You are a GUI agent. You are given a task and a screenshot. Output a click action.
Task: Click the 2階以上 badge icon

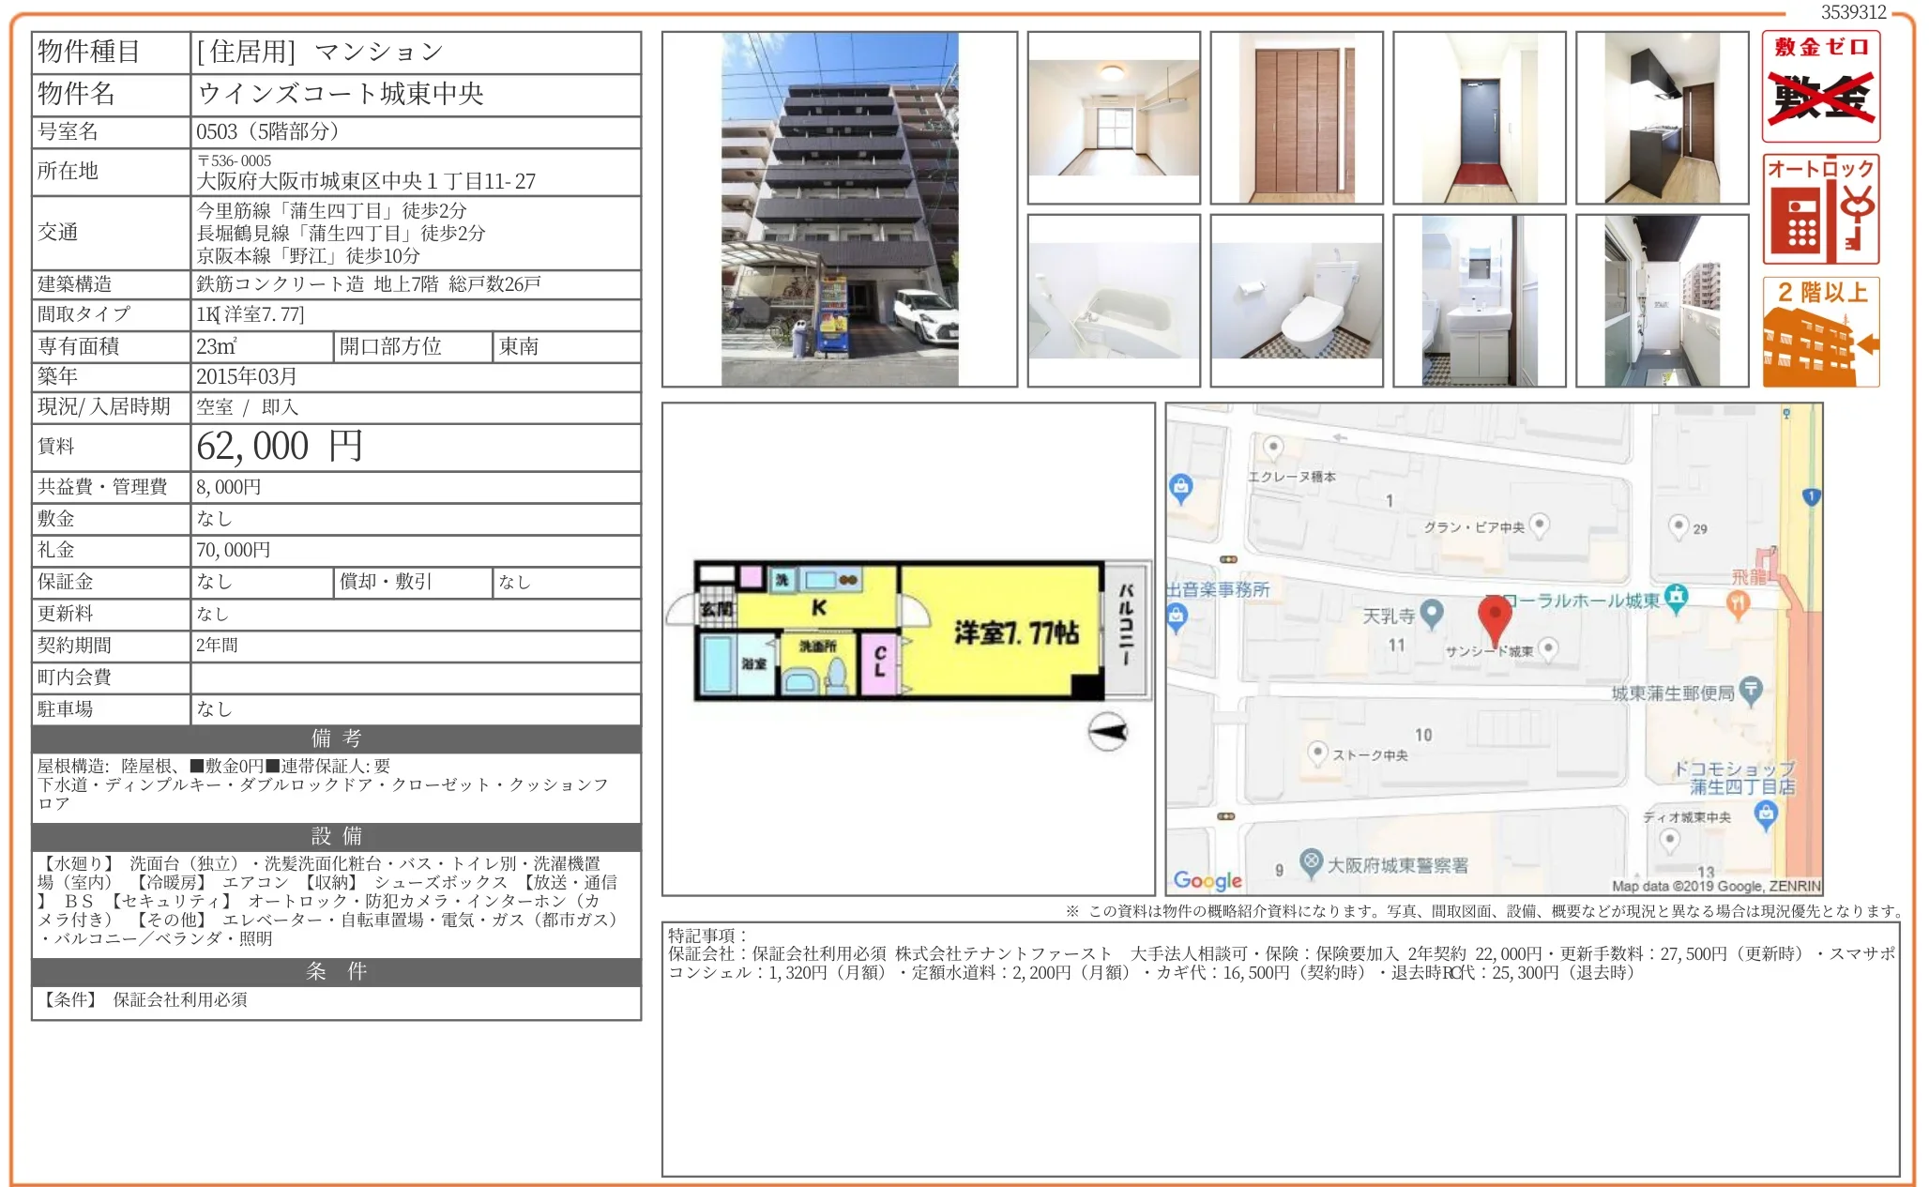[x=1820, y=332]
